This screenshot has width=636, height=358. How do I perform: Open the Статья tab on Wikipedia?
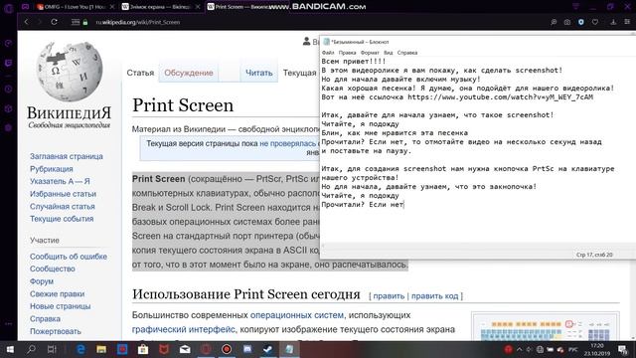140,73
